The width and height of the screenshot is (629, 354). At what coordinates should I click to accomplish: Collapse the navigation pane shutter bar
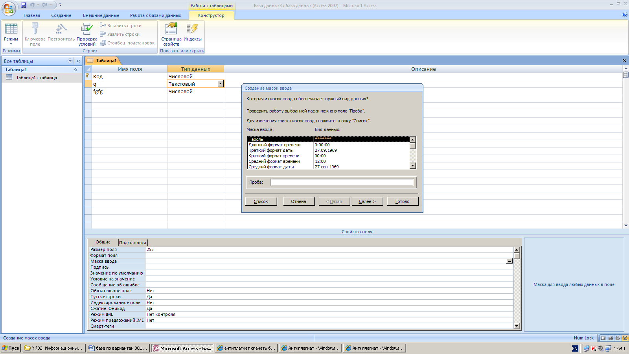(x=78, y=61)
